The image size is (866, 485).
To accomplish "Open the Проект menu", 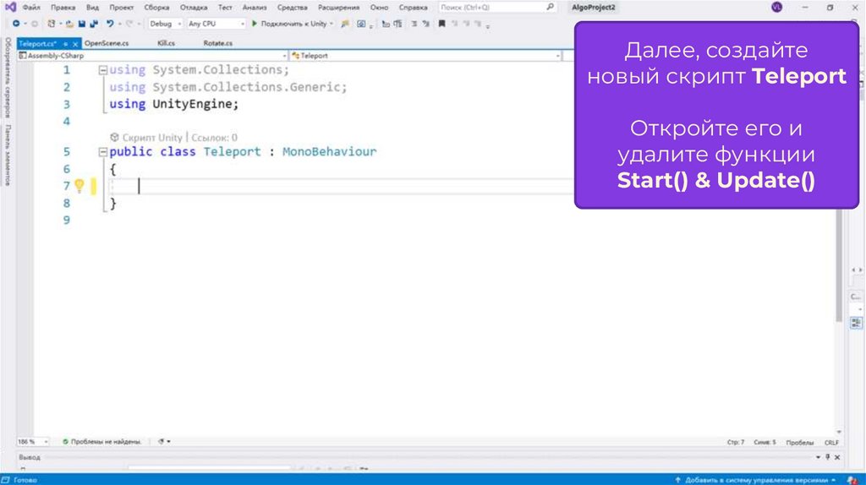I will click(x=122, y=7).
